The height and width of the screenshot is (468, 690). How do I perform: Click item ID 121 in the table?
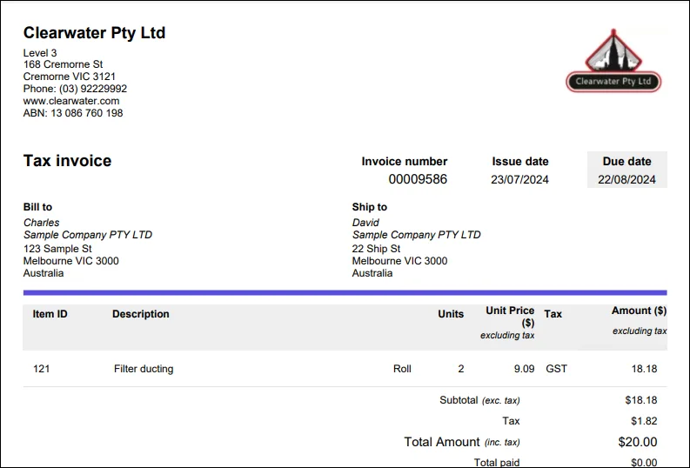[42, 369]
